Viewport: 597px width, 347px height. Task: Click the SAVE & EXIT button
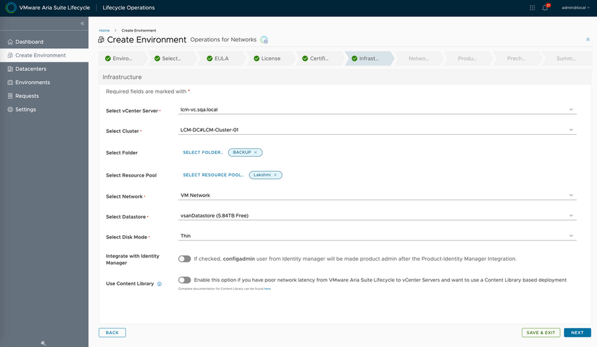coord(541,333)
